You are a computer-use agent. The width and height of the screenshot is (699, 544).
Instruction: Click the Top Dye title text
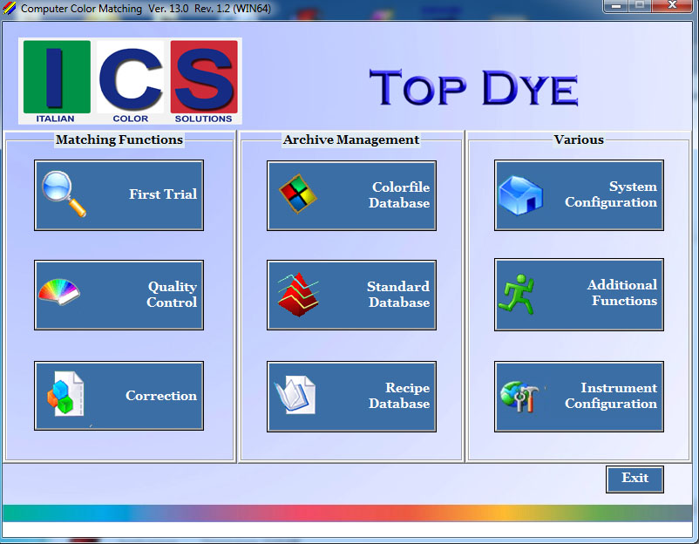pyautogui.click(x=473, y=87)
